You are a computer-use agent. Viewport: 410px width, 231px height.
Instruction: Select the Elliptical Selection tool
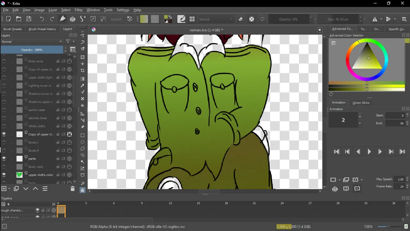(x=83, y=142)
